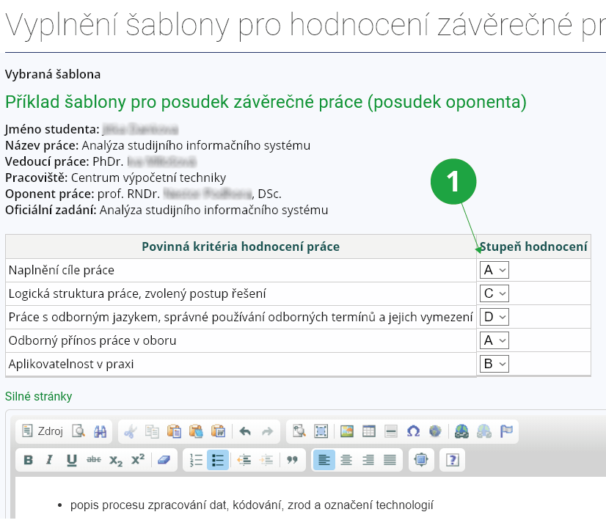The height and width of the screenshot is (523, 606).
Task: Click the subscript button
Action: (116, 460)
